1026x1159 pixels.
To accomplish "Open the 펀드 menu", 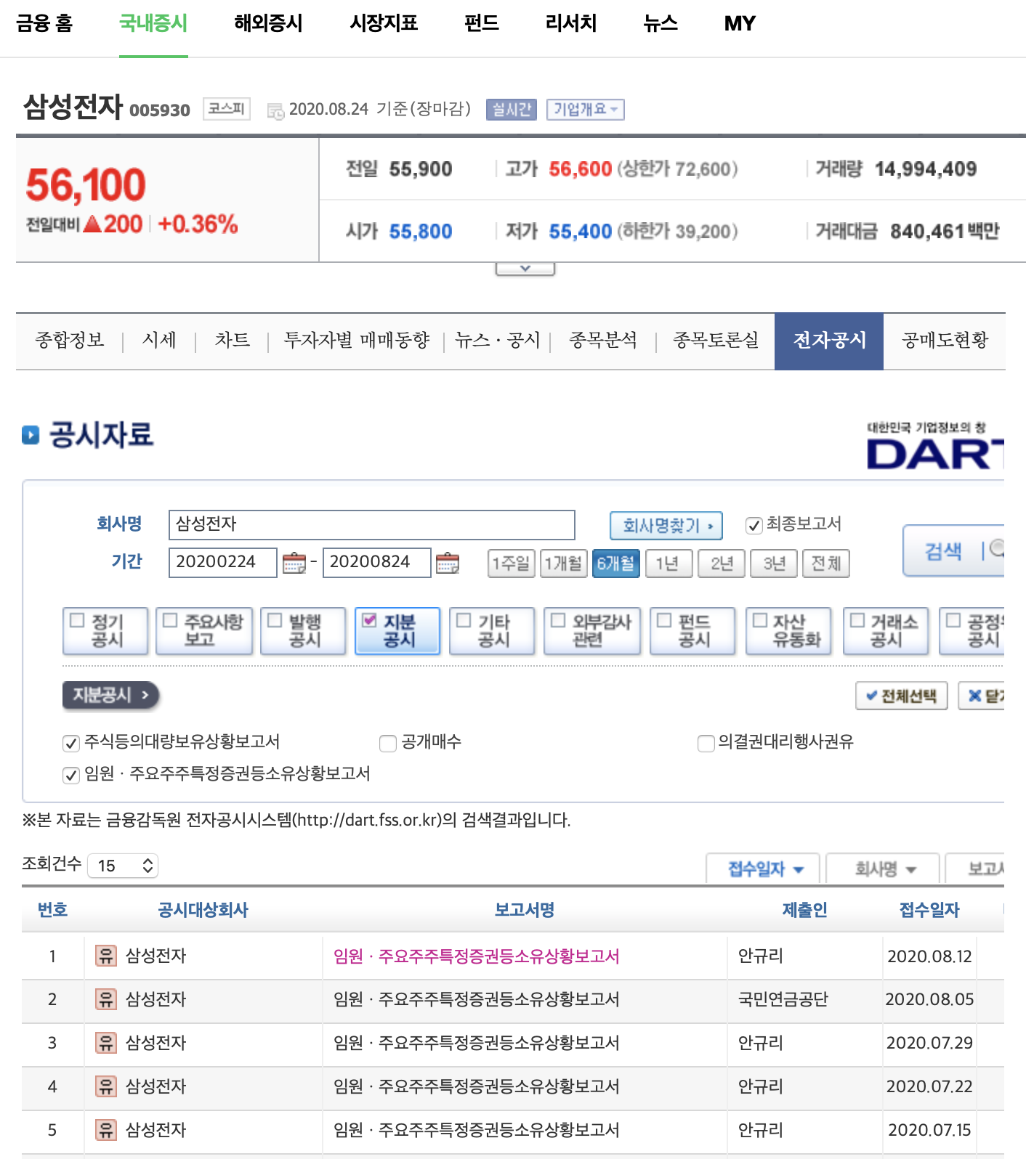I will [x=482, y=23].
